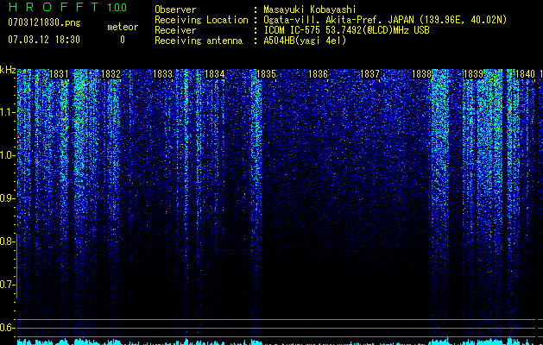Image resolution: width=543 pixels, height=345 pixels.
Task: Click the 1.0 kHz axis label
Action: (x=8, y=155)
